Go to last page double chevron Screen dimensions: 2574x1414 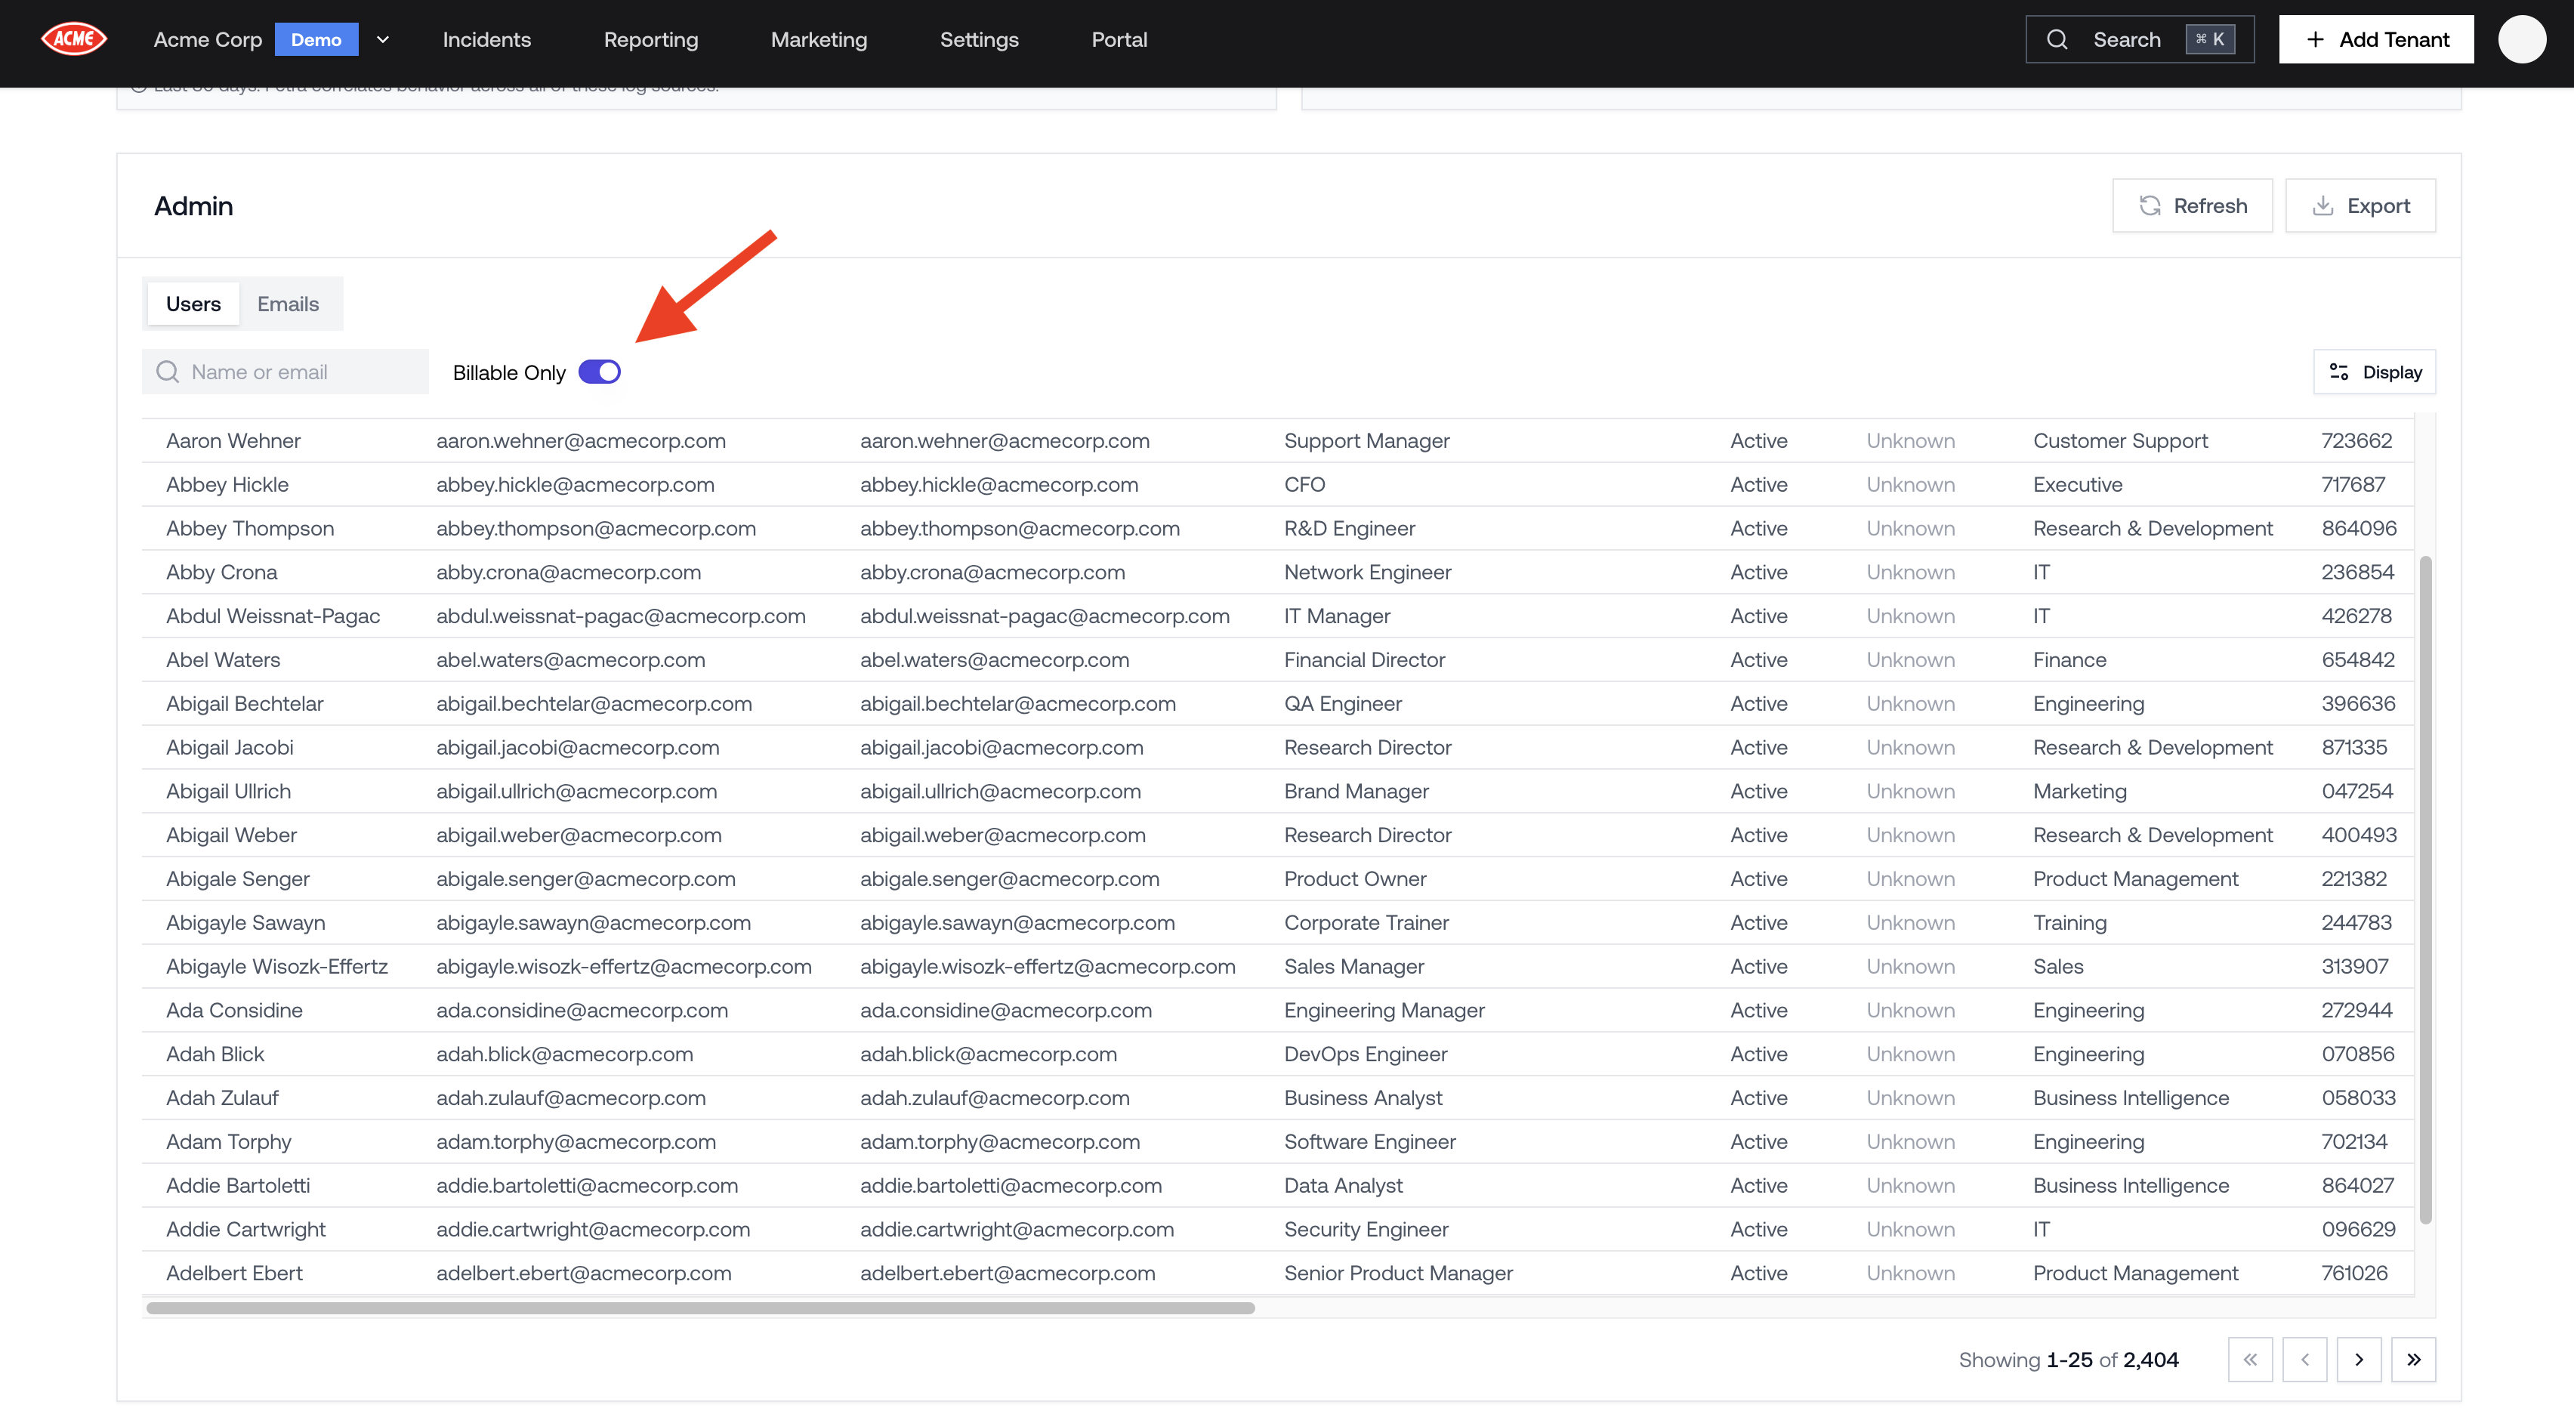2413,1359
